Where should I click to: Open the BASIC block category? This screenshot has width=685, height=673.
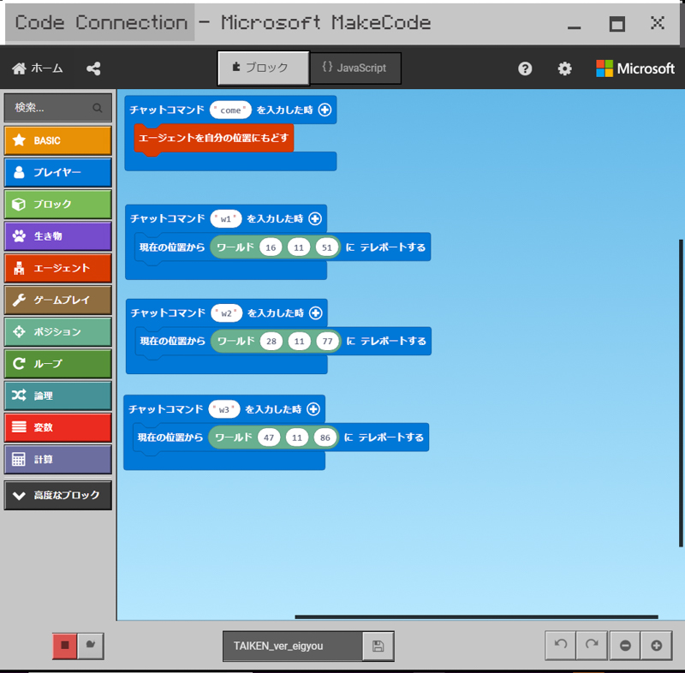pyautogui.click(x=57, y=140)
